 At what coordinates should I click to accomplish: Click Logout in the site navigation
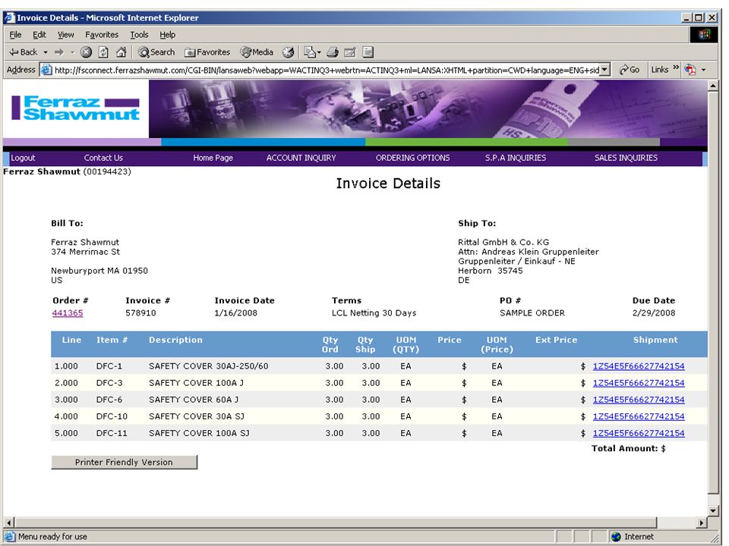pyautogui.click(x=23, y=158)
